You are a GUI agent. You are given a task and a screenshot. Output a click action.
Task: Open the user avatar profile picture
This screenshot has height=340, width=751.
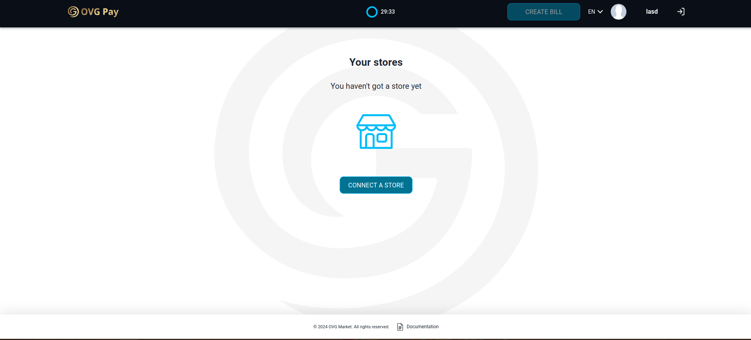[619, 12]
